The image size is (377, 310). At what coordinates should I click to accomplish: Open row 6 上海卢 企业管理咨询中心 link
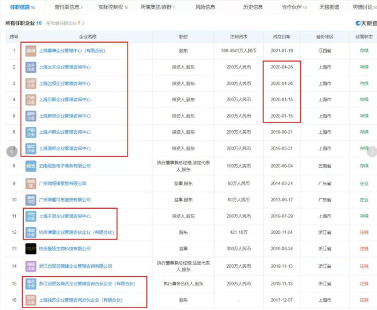pos(65,132)
